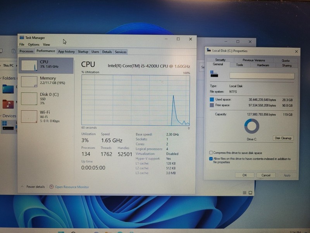310x233 pixels.
Task: Click the CPU utilization graph area
Action: 136,100
